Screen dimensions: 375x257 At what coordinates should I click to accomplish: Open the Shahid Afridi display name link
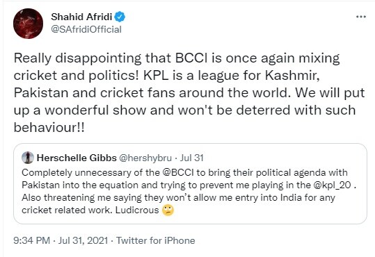(81, 17)
